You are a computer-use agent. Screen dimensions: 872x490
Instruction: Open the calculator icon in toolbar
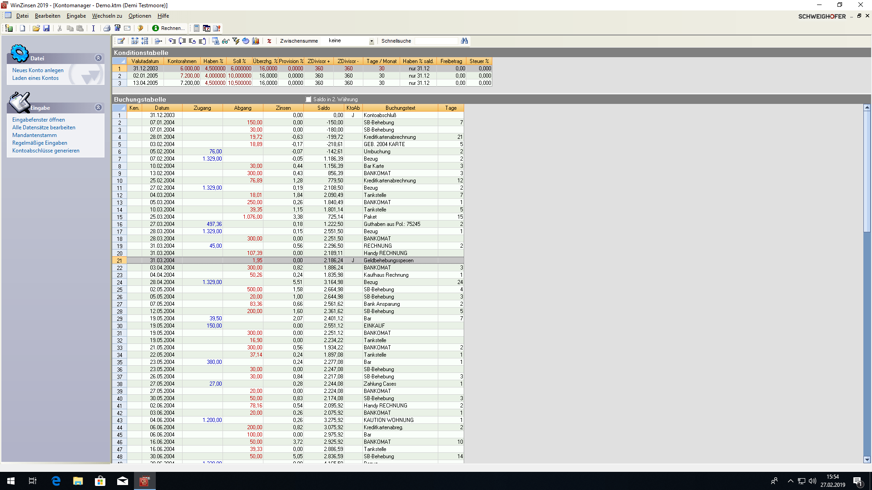pos(197,28)
